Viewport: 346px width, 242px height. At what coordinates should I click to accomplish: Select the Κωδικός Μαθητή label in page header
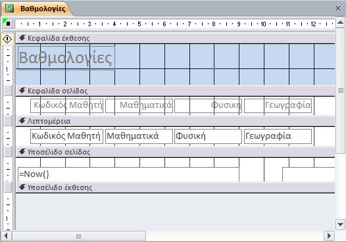tap(66, 106)
